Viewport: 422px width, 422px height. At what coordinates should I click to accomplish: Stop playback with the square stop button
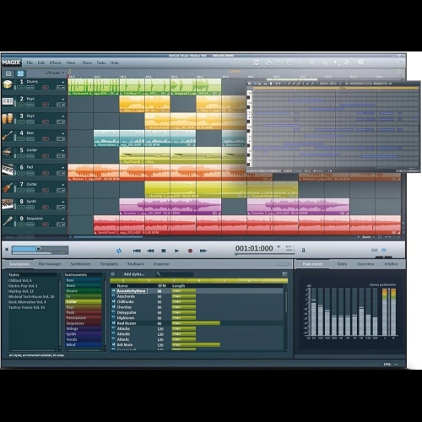click(x=164, y=251)
